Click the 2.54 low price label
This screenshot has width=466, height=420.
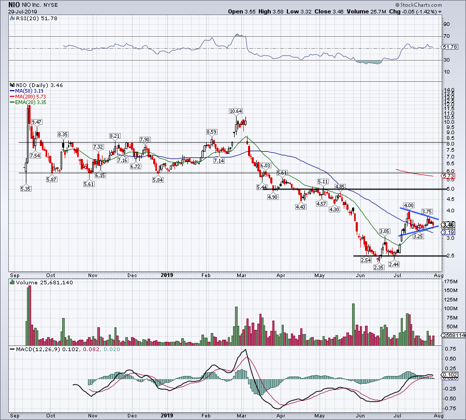pyautogui.click(x=366, y=260)
